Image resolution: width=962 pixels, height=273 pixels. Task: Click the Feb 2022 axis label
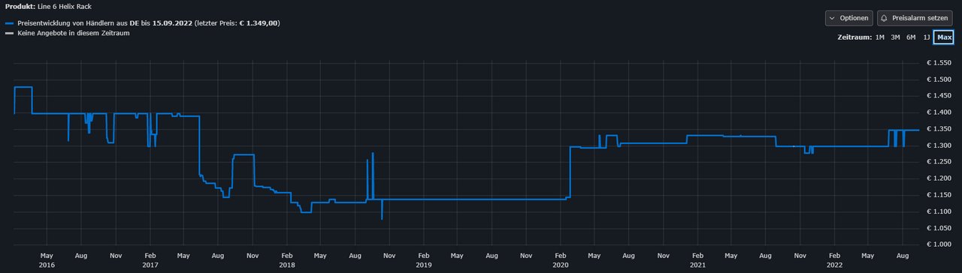(834, 260)
